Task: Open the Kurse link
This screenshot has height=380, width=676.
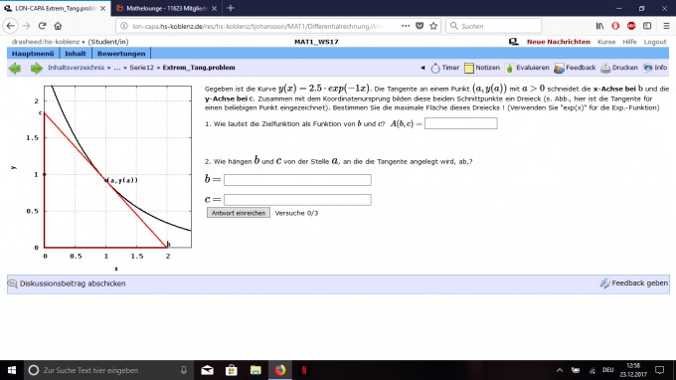Action: click(606, 42)
